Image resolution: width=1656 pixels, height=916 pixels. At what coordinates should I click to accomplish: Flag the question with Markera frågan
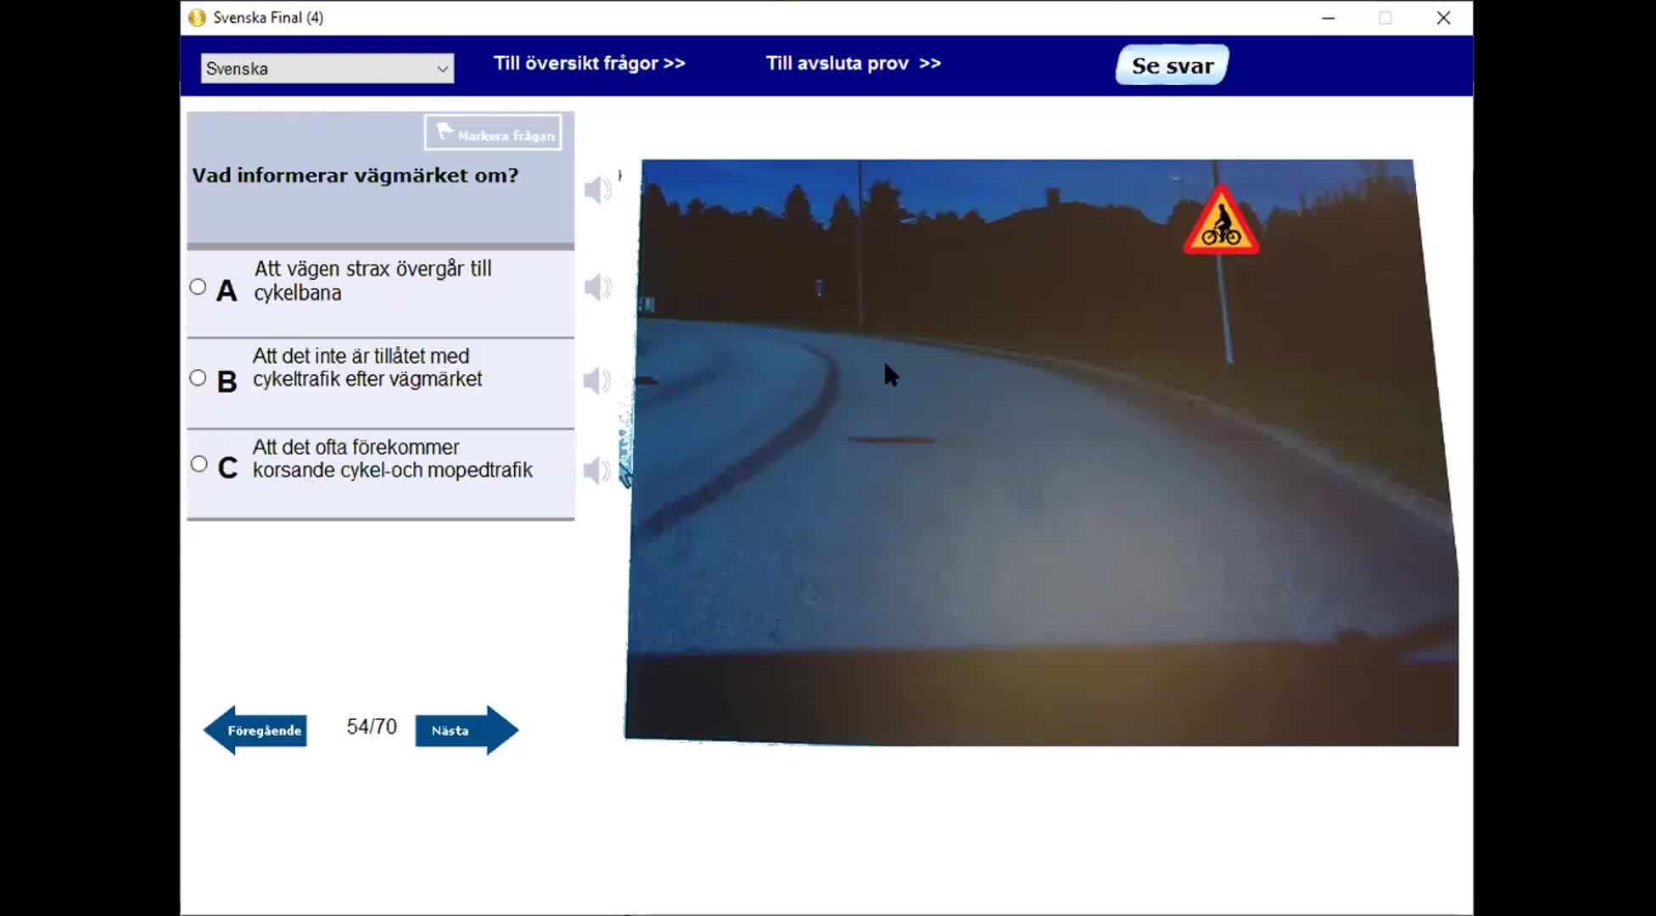pyautogui.click(x=493, y=133)
